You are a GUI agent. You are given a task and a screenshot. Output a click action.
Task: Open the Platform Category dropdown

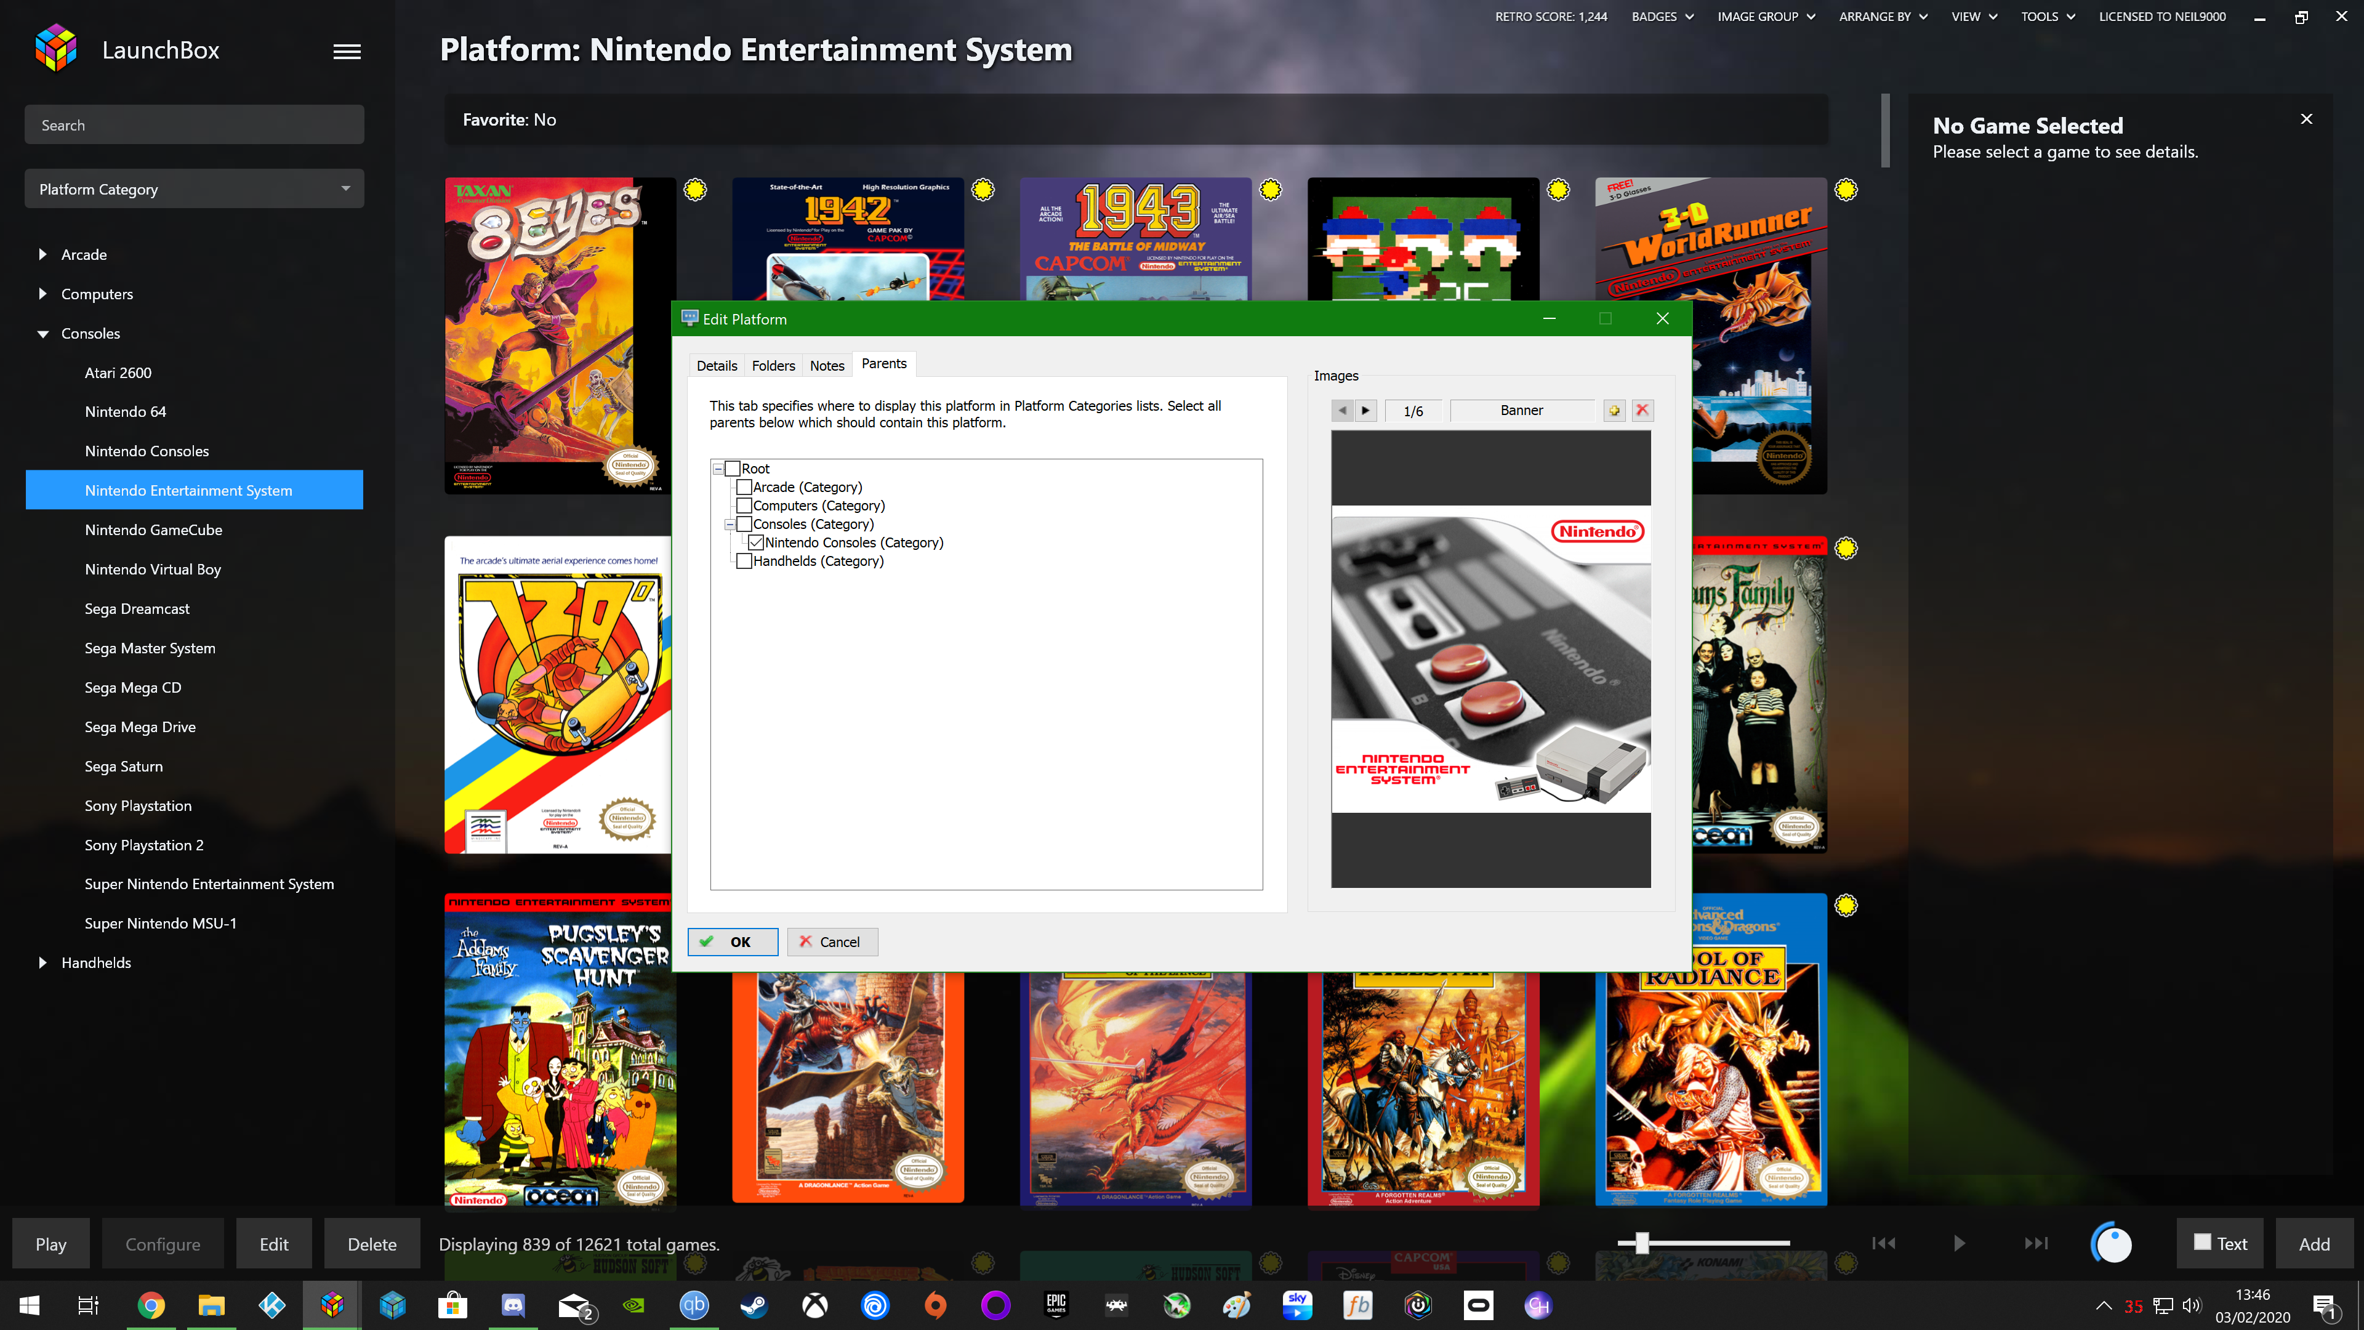(195, 189)
